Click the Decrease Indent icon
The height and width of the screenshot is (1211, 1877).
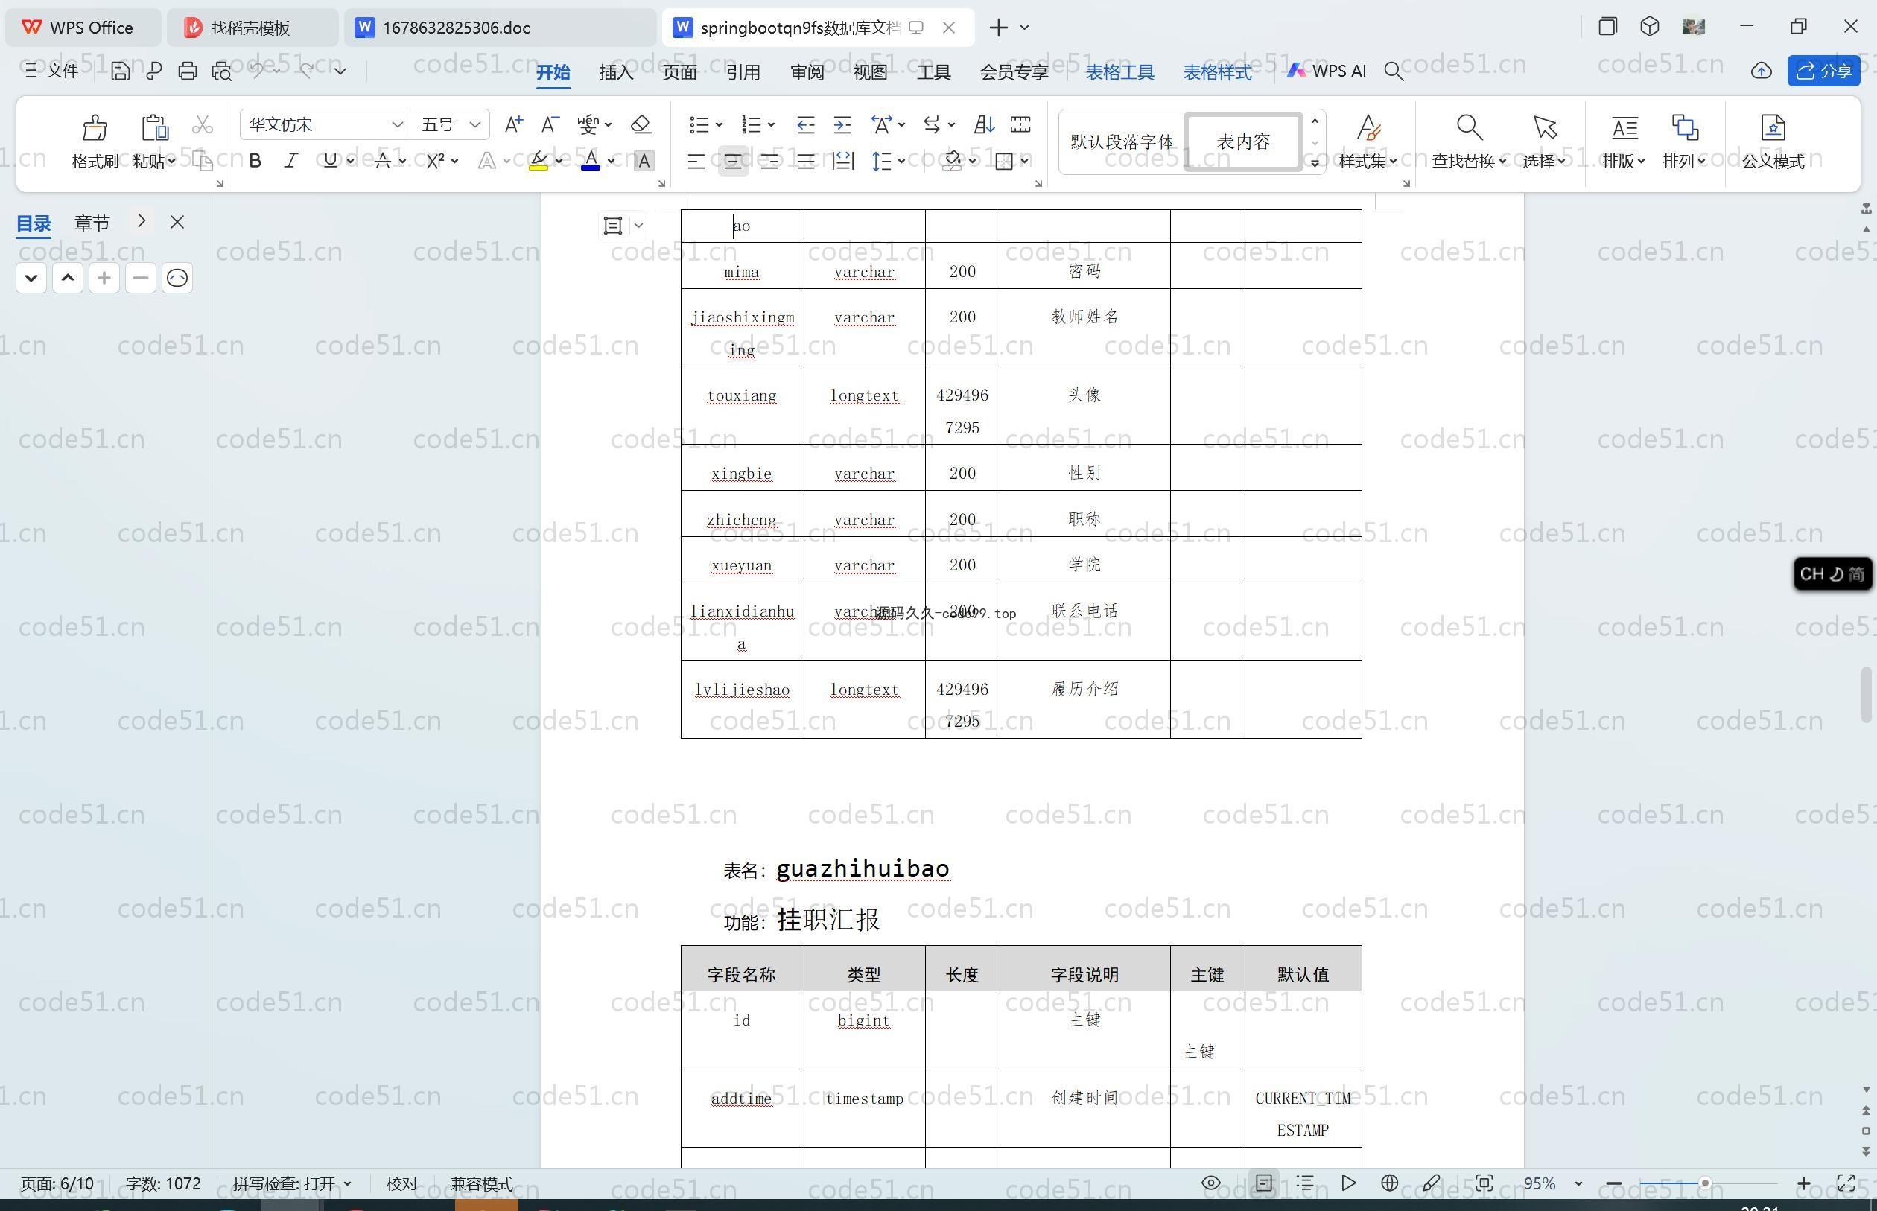tap(805, 124)
